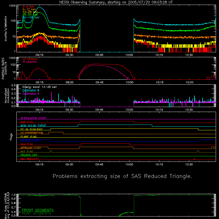This screenshot has width=219, height=219.
Task: Select the "Collimator 9" legend entry
Action: pos(31,94)
